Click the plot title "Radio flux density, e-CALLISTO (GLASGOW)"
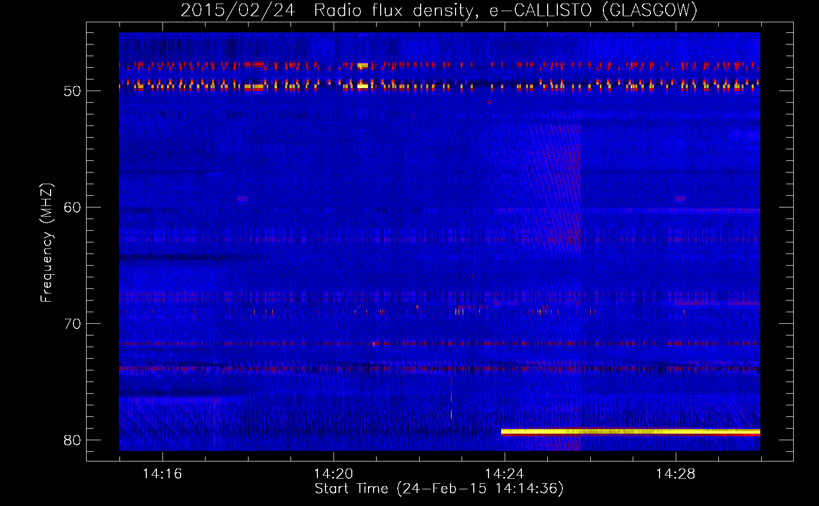The width and height of the screenshot is (819, 506). coord(506,10)
